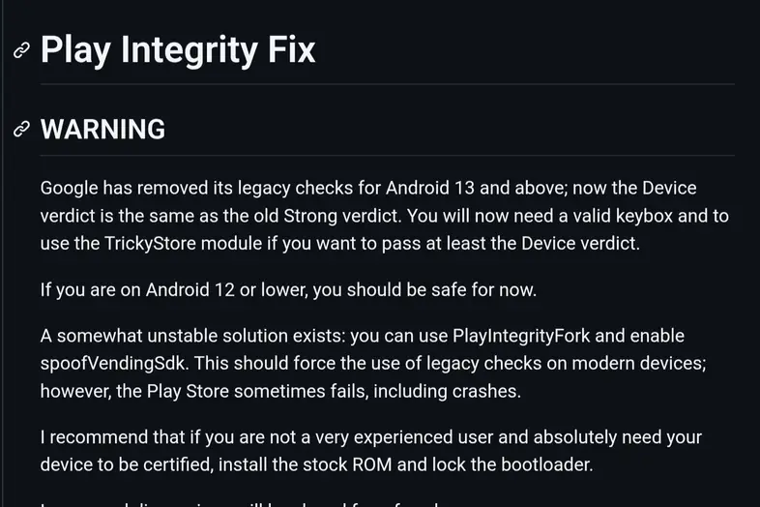The image size is (760, 507).
Task: Click the WARNING heading text
Action: click(102, 129)
